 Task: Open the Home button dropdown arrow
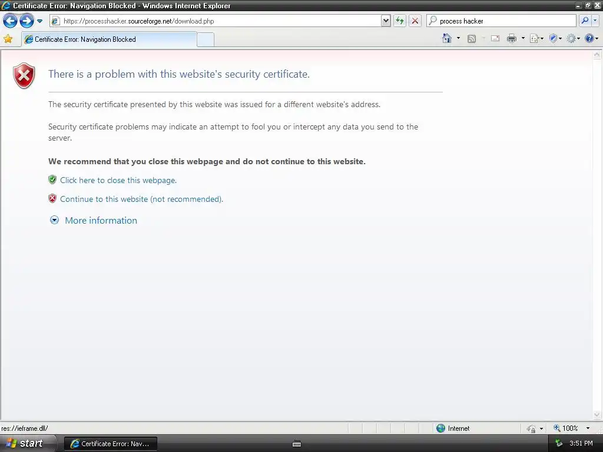458,38
